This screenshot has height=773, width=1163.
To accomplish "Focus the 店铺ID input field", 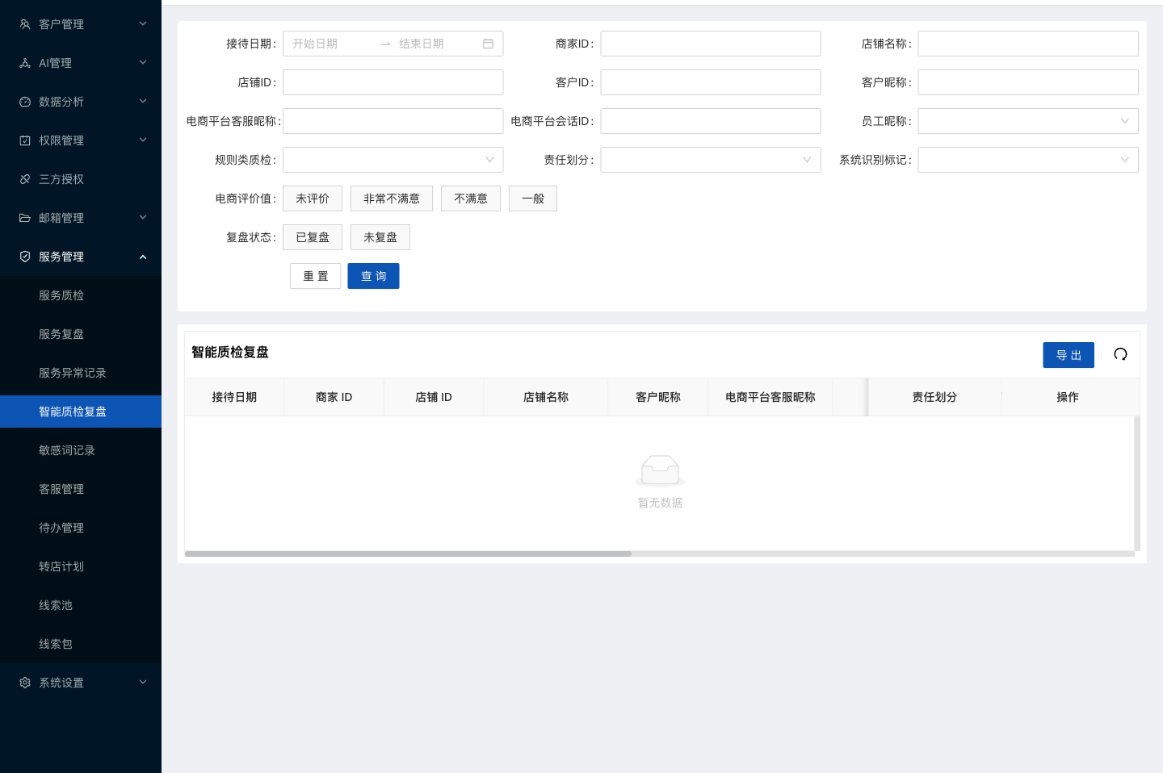I will pos(393,82).
